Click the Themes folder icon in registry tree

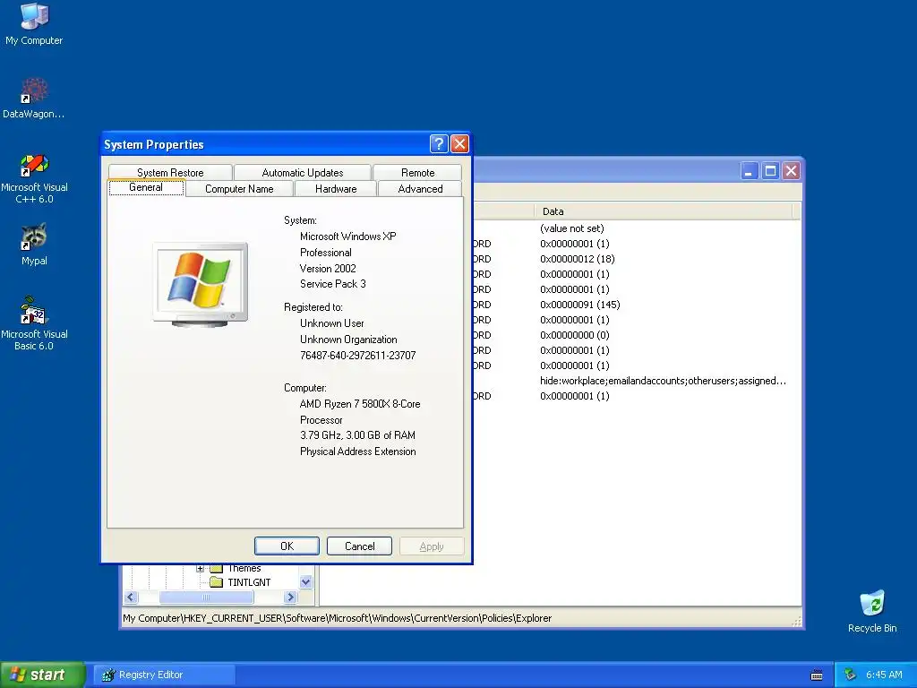click(217, 569)
